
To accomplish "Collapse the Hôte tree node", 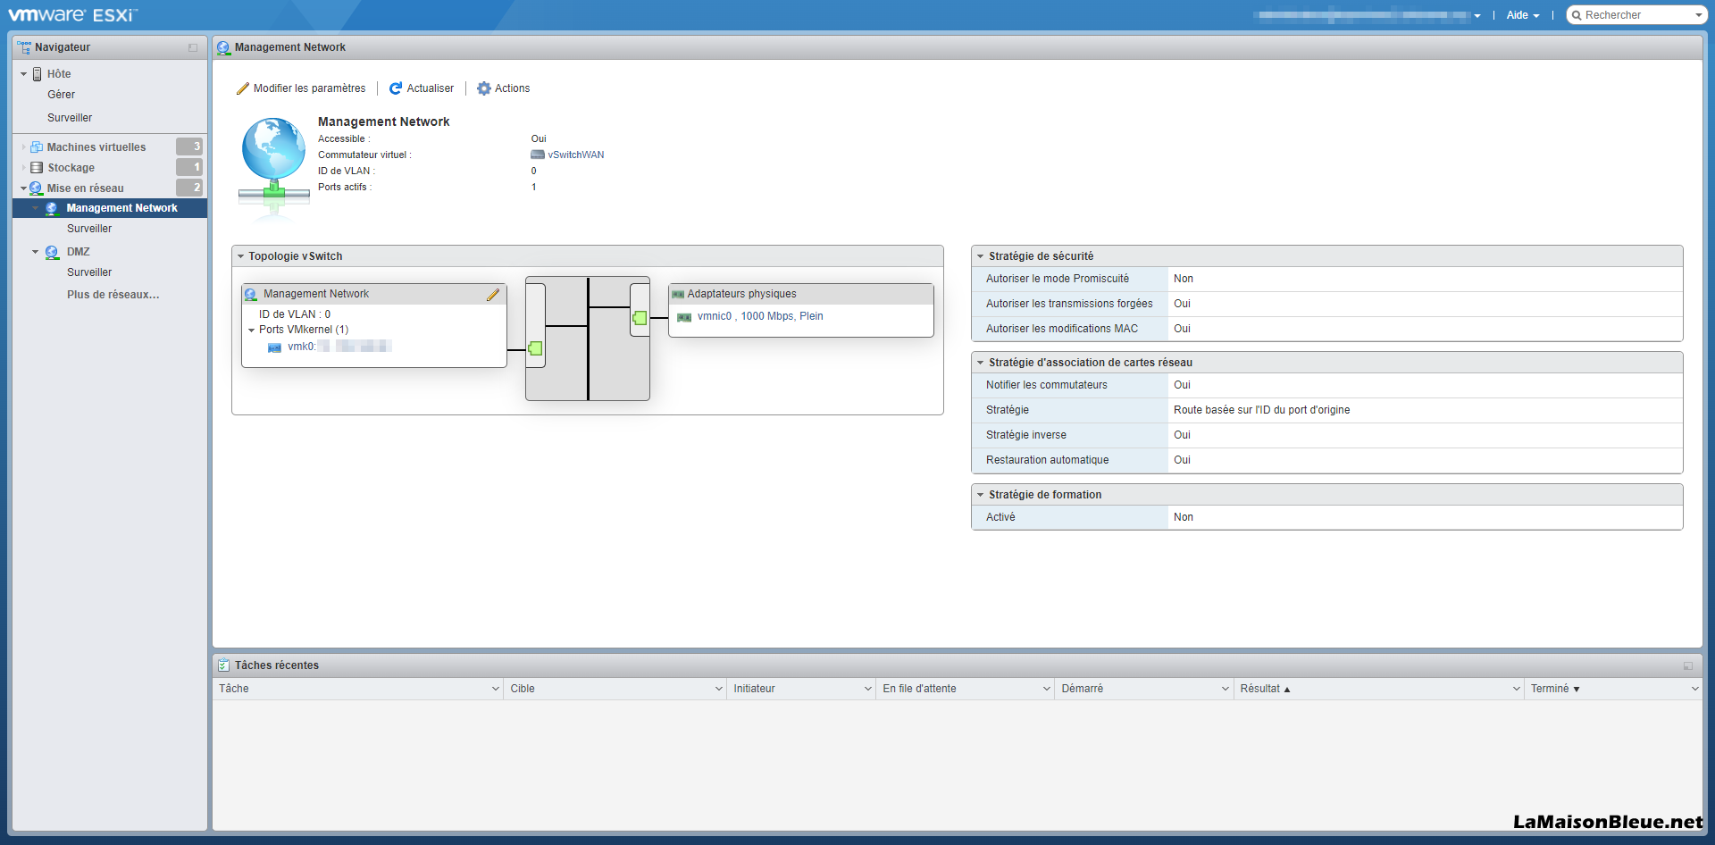I will click(x=23, y=74).
